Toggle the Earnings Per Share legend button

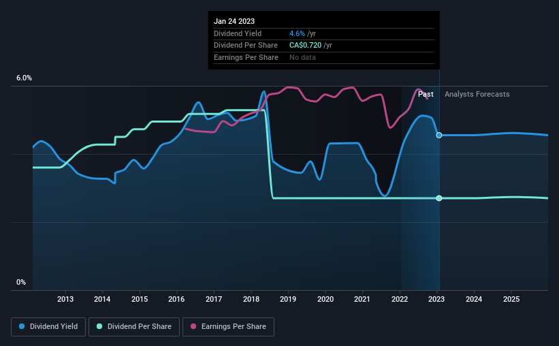click(228, 327)
